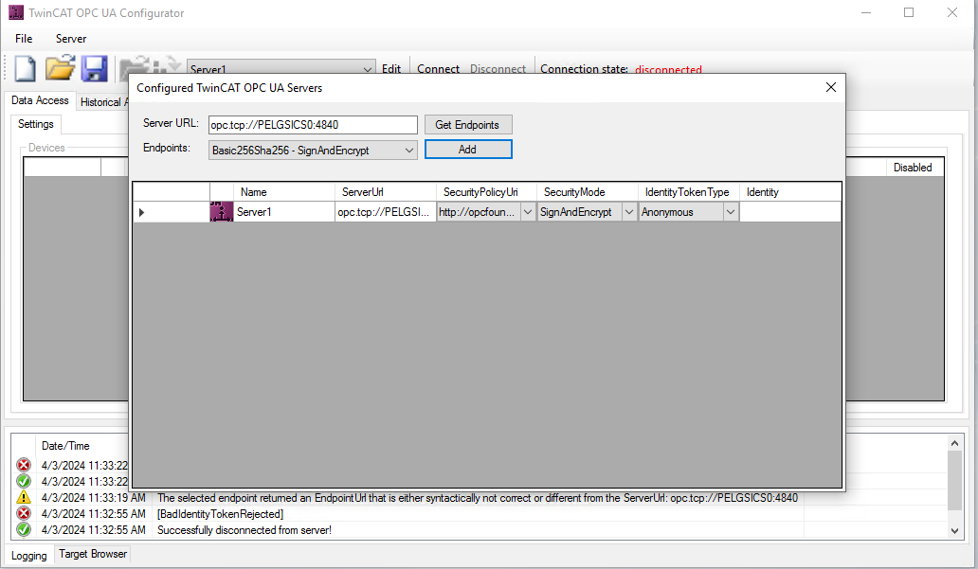Open the SecurityMode SignAndEncrypt dropdown
Screen dimensions: 978x569
[627, 212]
